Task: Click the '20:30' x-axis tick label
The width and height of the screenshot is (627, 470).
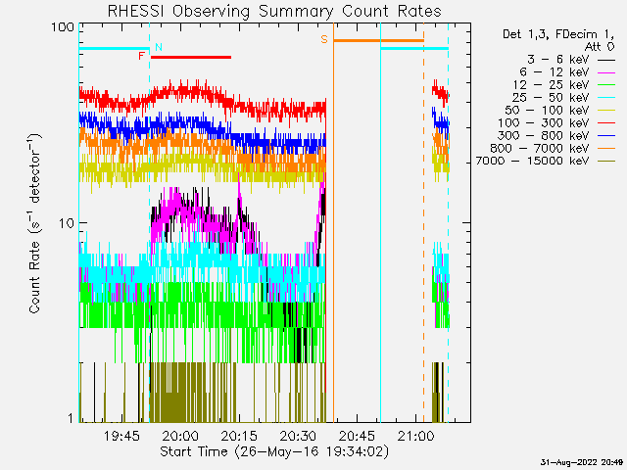Action: [298, 436]
